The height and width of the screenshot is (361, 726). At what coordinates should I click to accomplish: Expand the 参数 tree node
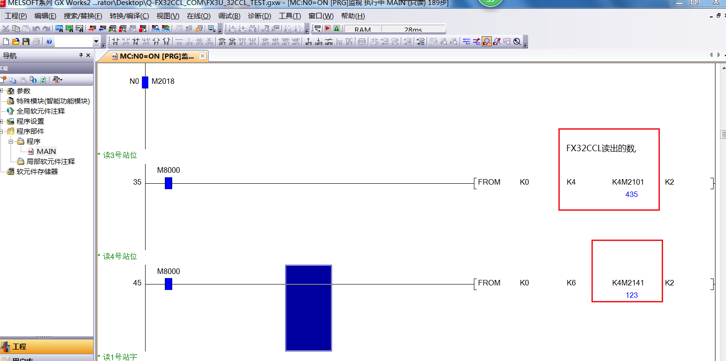coord(2,91)
